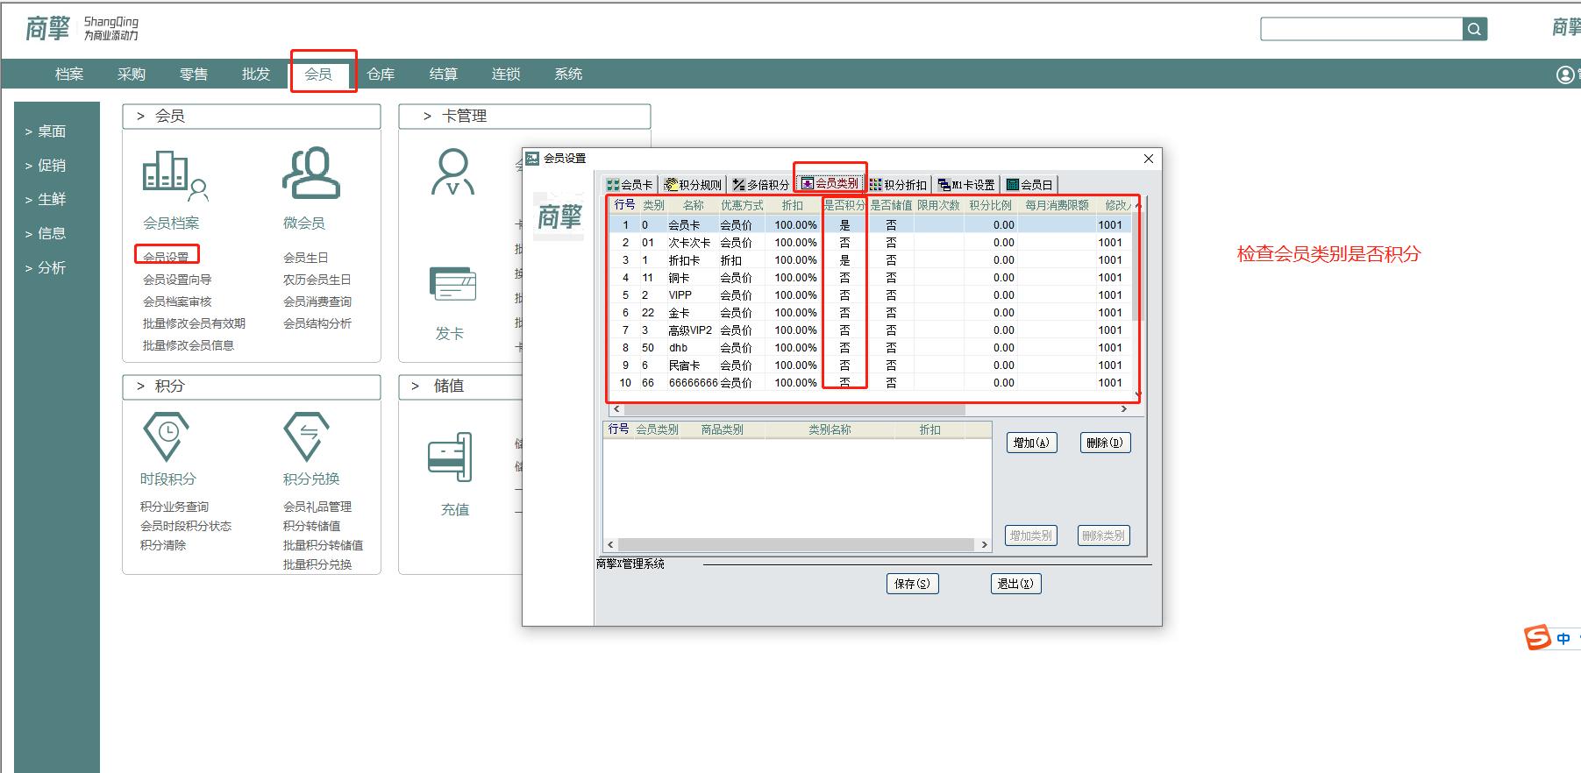Open the 会员礼品管理 link
Viewport: 1581px width, 773px height.
click(x=317, y=507)
